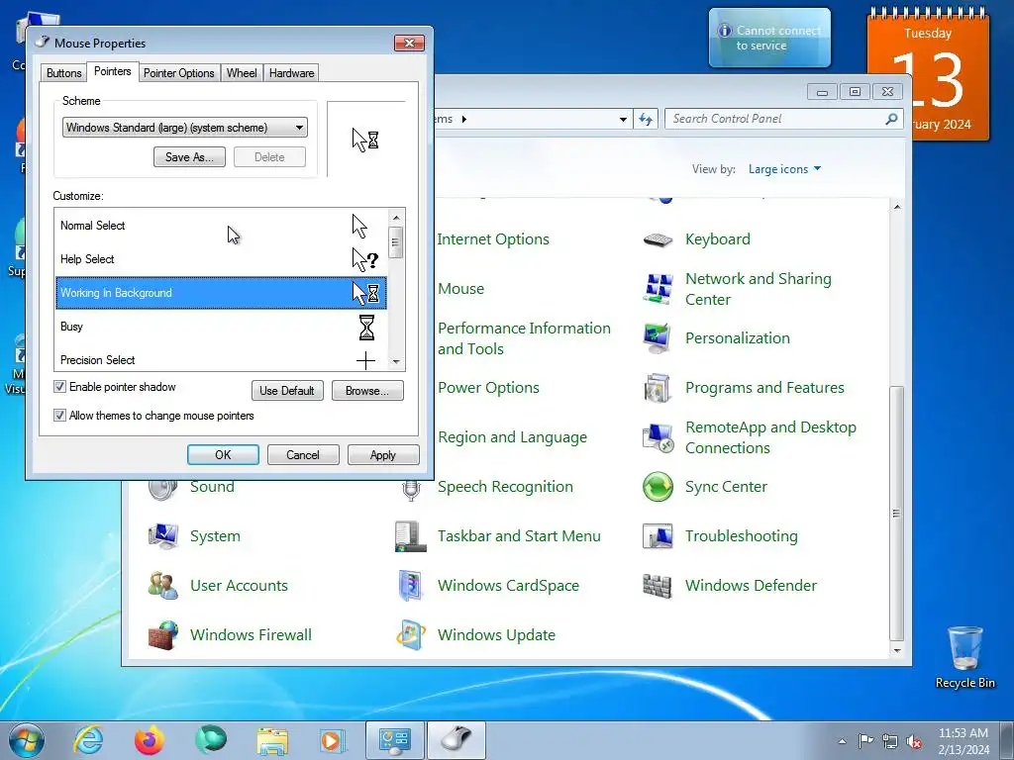The width and height of the screenshot is (1014, 760).
Task: Click the Save As... button
Action: point(189,157)
